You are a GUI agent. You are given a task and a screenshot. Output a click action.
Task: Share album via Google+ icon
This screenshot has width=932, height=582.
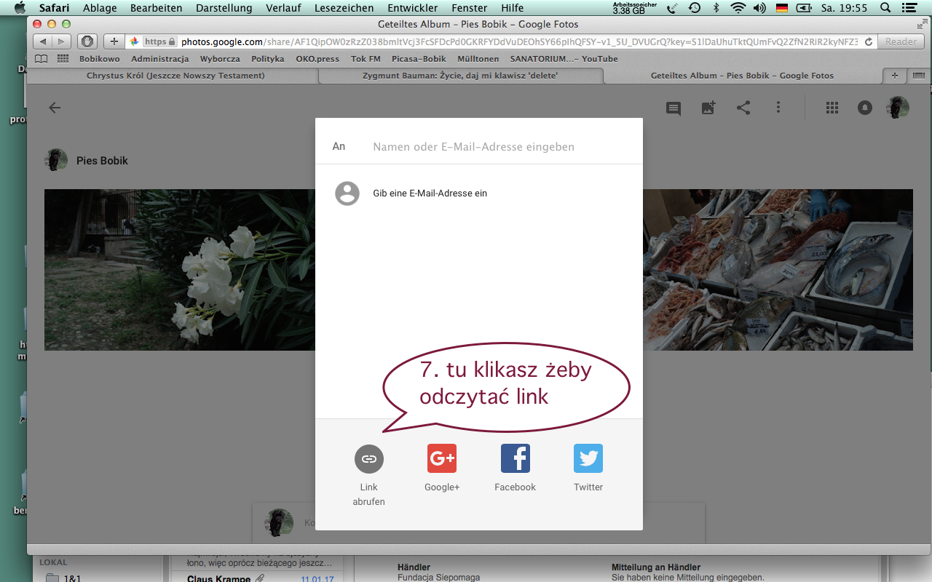442,459
